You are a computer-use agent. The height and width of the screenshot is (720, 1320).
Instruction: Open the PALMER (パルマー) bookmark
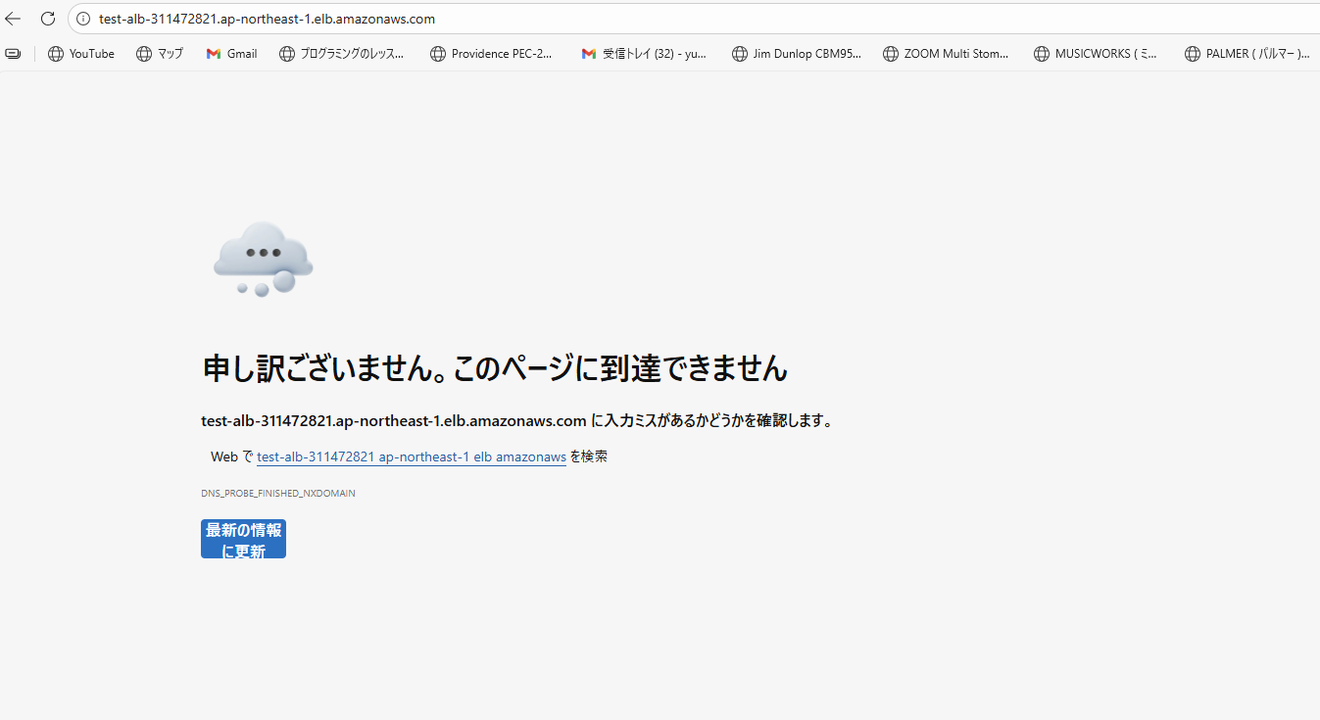pyautogui.click(x=1247, y=54)
